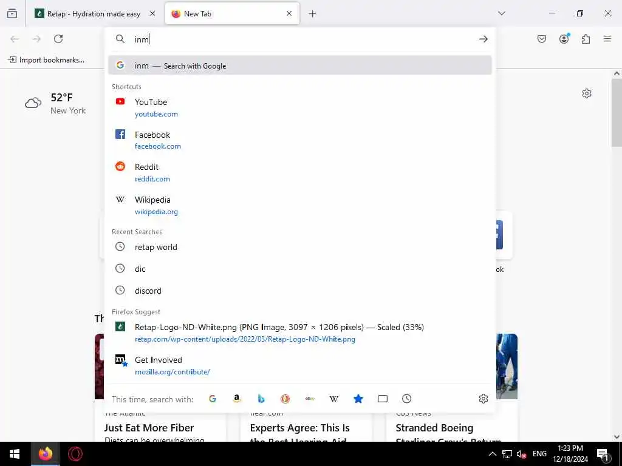Click the muted volume tray icon
This screenshot has height=466, width=622.
(521, 454)
